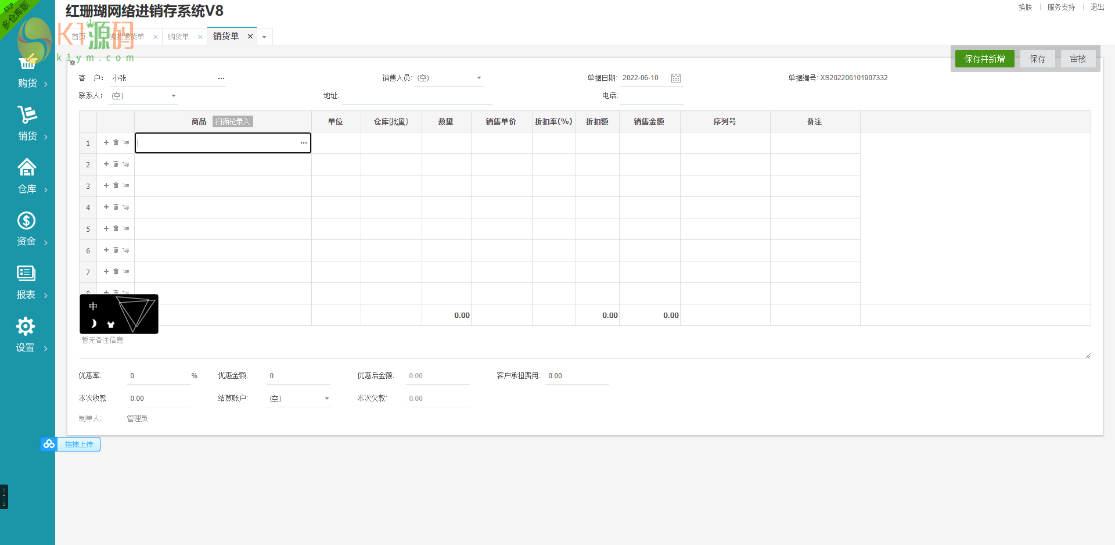Click the small gear icon above 客户 label

point(73,63)
